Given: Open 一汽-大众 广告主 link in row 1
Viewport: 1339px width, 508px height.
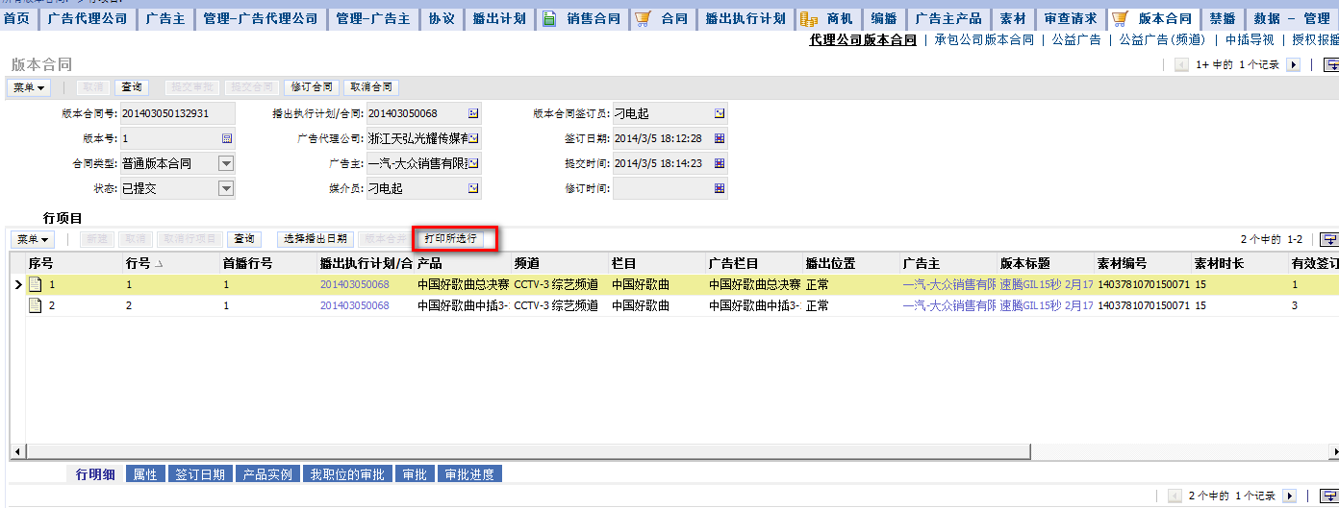Looking at the screenshot, I should [949, 284].
